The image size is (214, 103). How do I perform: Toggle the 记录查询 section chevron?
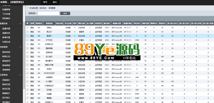click(20, 75)
